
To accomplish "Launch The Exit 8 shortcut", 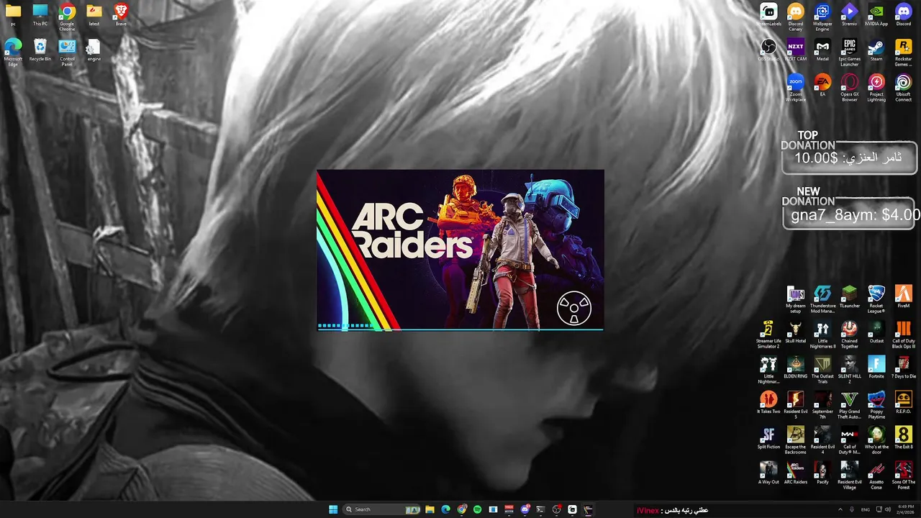I will (x=903, y=437).
